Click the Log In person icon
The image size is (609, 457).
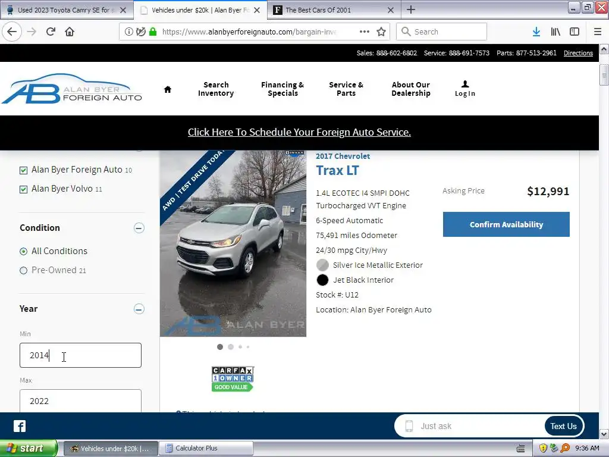tap(465, 89)
